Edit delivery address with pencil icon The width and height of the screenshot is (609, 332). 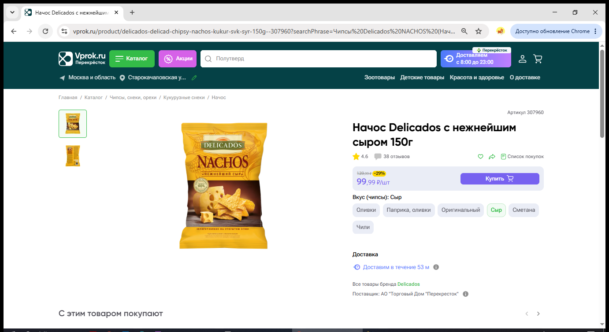(194, 77)
